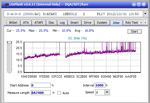
Task: Click in the Measure Length field
Action: 41,93
